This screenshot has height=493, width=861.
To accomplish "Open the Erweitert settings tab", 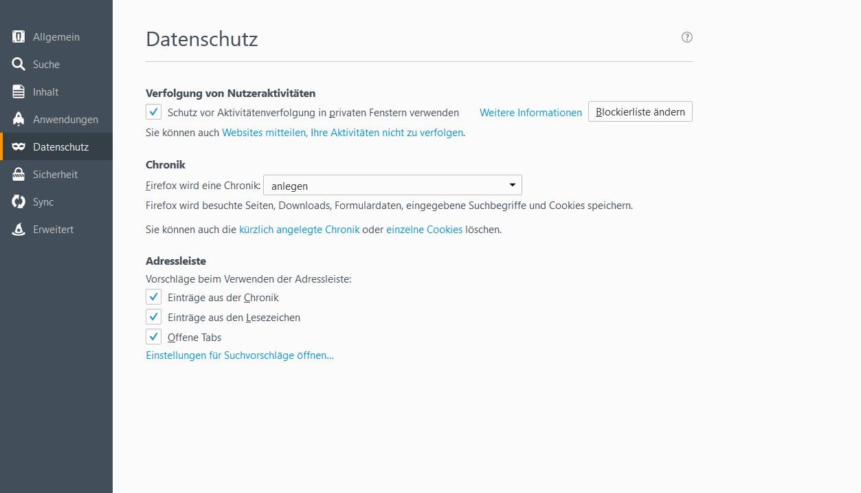I will pos(53,230).
